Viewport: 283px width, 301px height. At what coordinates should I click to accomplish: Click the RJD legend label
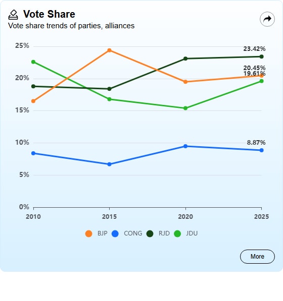point(164,233)
